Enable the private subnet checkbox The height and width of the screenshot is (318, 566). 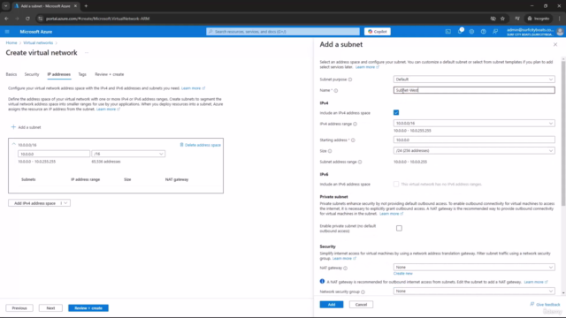click(x=399, y=228)
